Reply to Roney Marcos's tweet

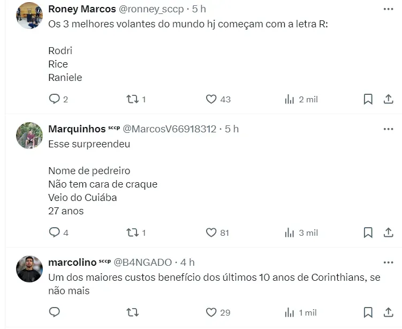tap(54, 99)
